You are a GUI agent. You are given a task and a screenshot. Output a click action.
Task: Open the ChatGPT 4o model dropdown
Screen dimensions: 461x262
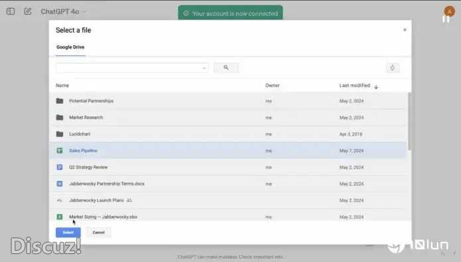(x=63, y=11)
